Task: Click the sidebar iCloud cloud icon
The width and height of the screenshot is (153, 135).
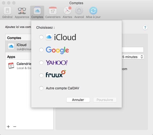Action: click(11, 47)
